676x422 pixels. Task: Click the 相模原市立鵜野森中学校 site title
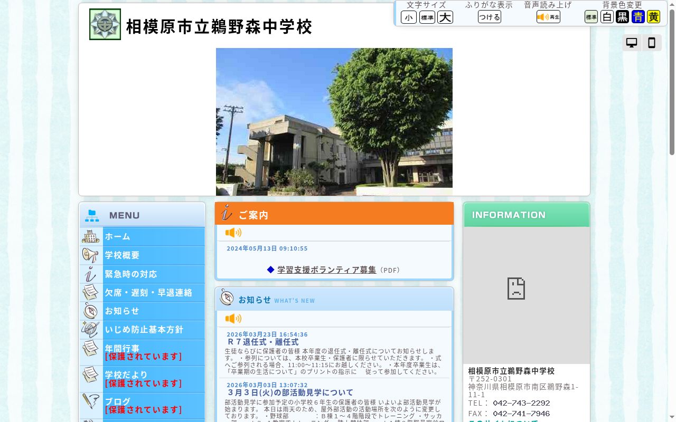point(219,27)
